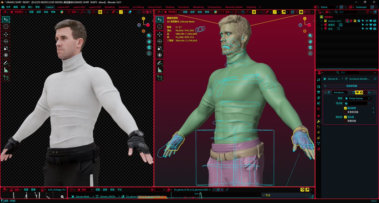The height and width of the screenshot is (203, 379).
Task: Select the Rotate tool in left viewport toolbar
Action: 6,41
